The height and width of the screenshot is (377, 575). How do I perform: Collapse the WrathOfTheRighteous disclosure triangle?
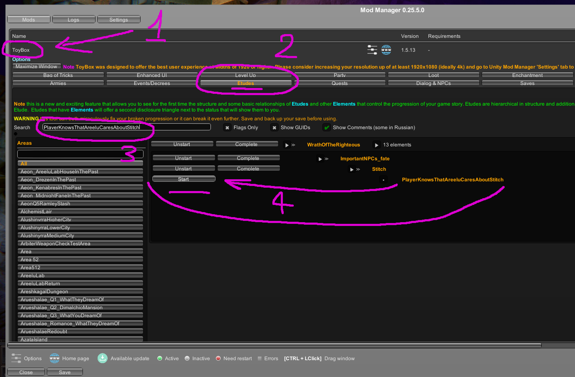click(x=287, y=145)
